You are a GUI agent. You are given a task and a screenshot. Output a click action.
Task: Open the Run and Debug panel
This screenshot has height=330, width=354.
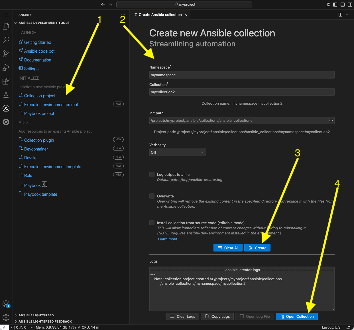[x=6, y=67]
